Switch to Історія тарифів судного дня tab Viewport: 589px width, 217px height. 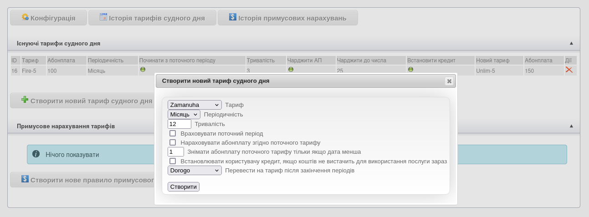[x=152, y=18]
